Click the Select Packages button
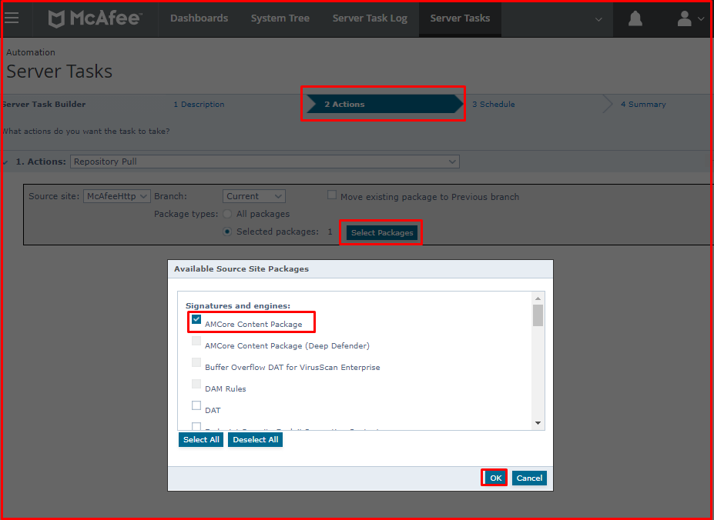Screen dimensions: 714x520 point(381,232)
